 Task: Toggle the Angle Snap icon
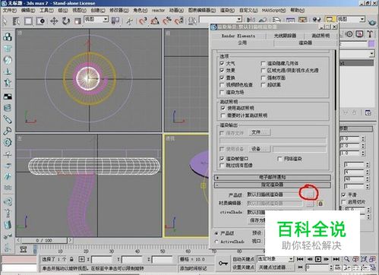coord(155,21)
